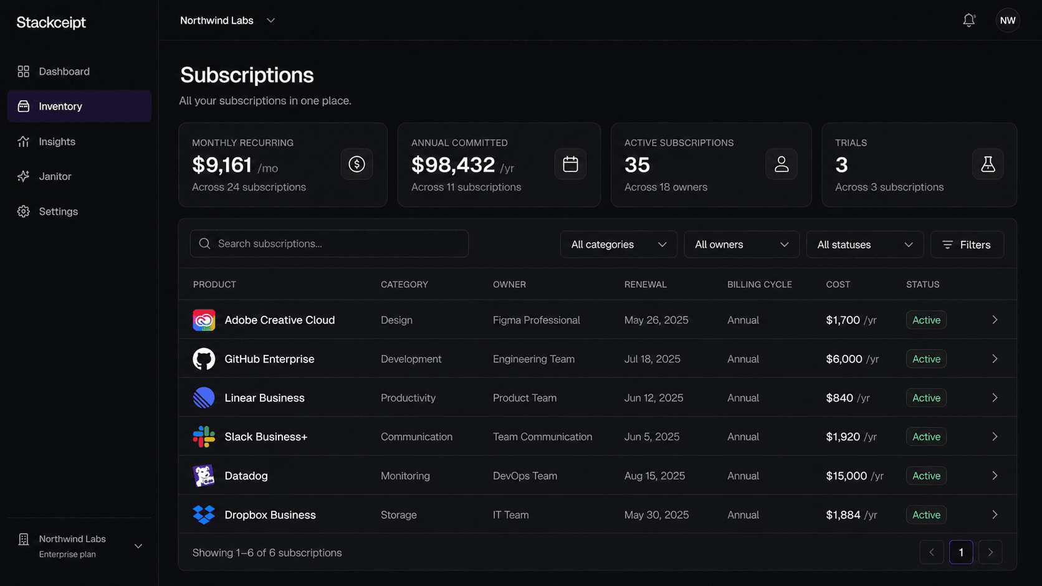The height and width of the screenshot is (586, 1042).
Task: Select Inventory in sidebar
Action: (x=79, y=106)
